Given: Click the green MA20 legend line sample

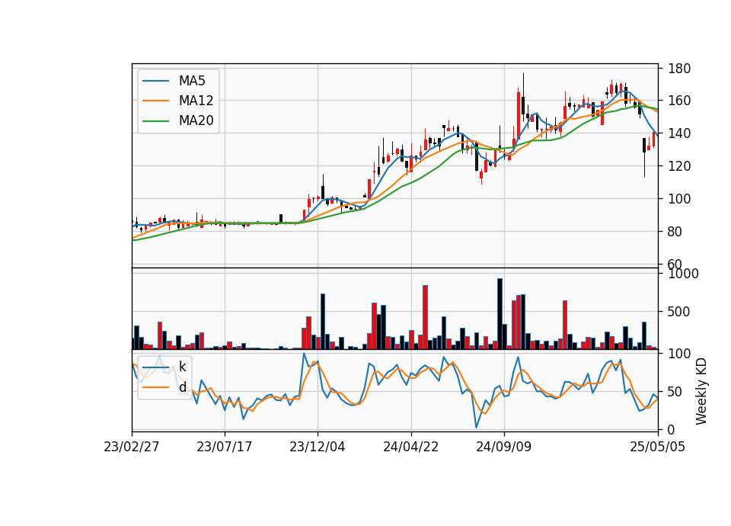Looking at the screenshot, I should pos(155,120).
